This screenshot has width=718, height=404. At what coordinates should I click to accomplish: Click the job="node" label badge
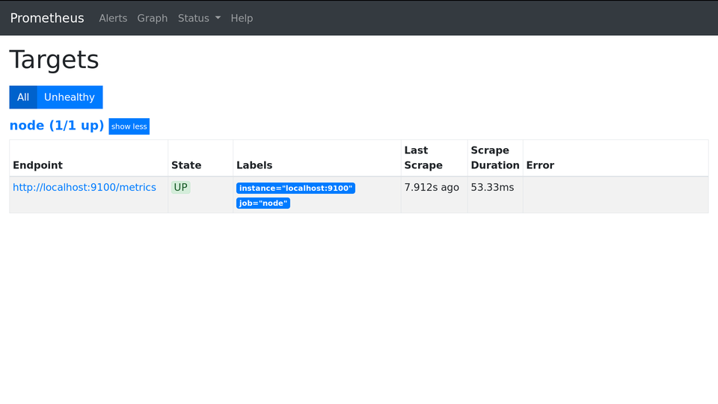click(x=263, y=203)
